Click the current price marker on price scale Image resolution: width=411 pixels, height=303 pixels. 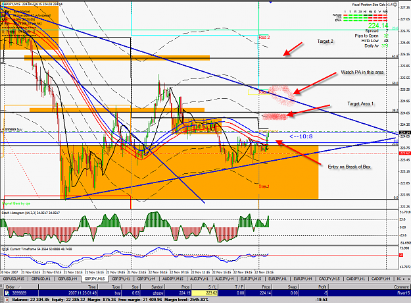coord(404,132)
